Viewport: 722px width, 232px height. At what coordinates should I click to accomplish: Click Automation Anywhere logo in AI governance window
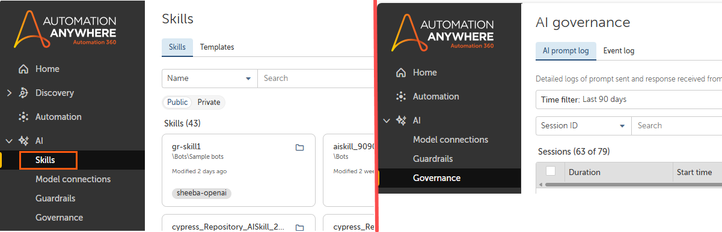coord(443,32)
